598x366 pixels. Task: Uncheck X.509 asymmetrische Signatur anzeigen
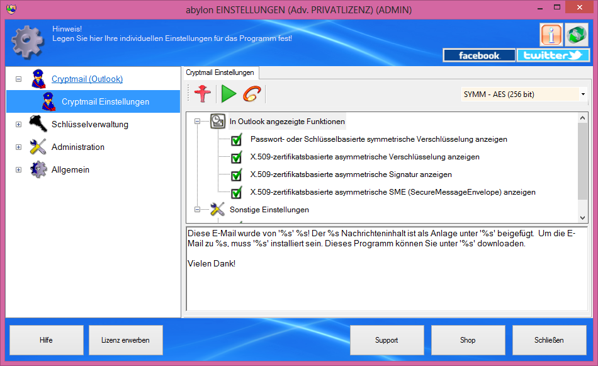pyautogui.click(x=237, y=174)
